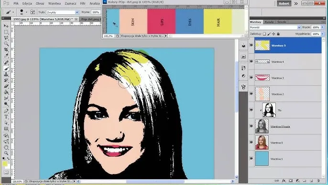Viewport: 328px width, 185px height.
Task: Open the Wypełnienie fill slider arrow
Action: tap(322, 34)
